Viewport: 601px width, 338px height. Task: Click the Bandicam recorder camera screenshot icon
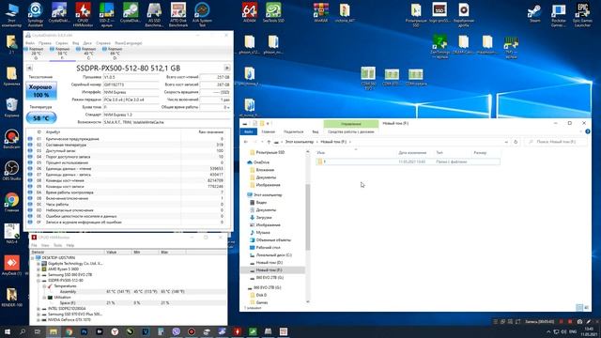[579, 321]
